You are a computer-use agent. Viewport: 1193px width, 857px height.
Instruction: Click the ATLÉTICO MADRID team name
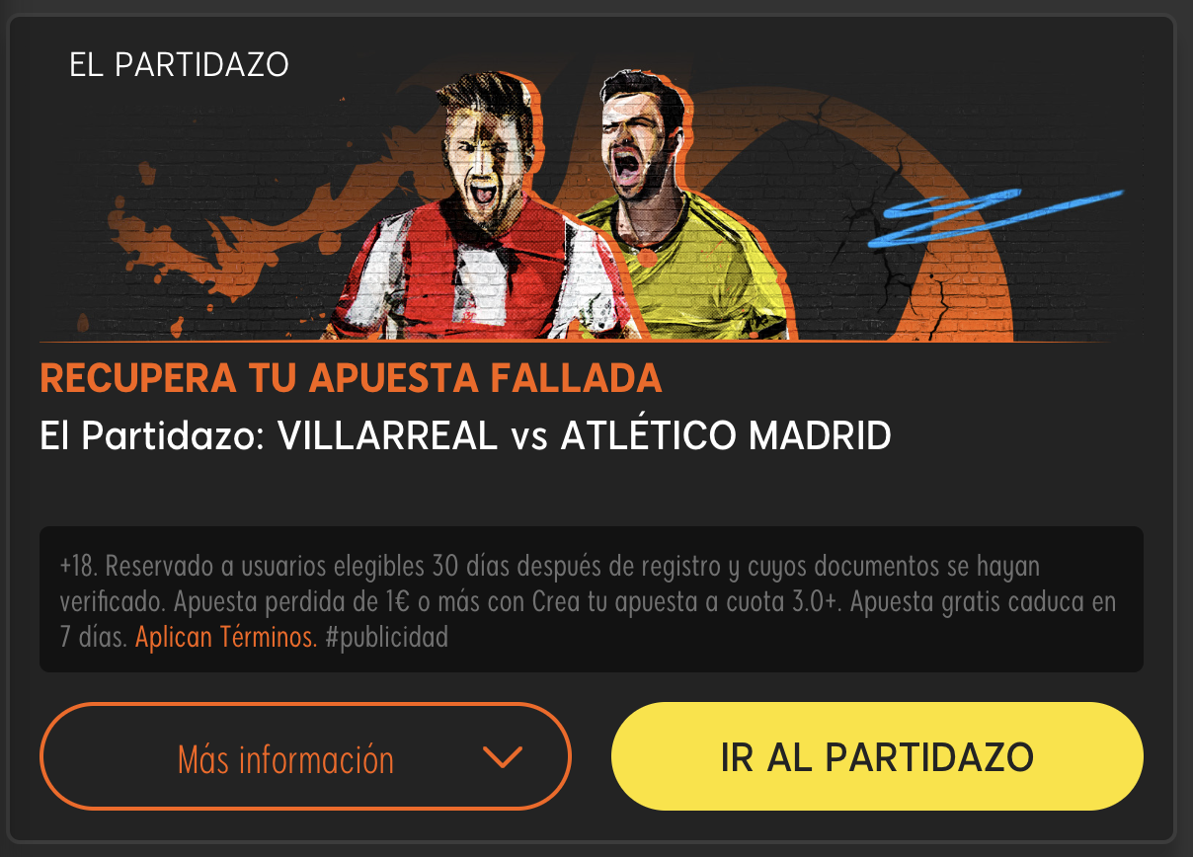(726, 436)
